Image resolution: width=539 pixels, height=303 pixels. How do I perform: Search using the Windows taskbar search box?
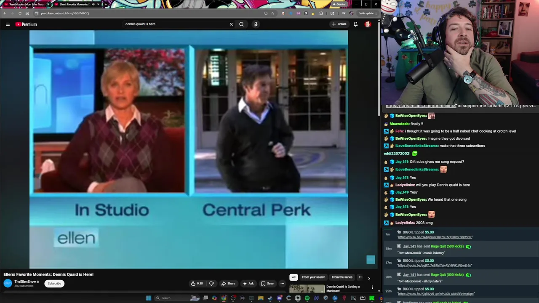176,298
